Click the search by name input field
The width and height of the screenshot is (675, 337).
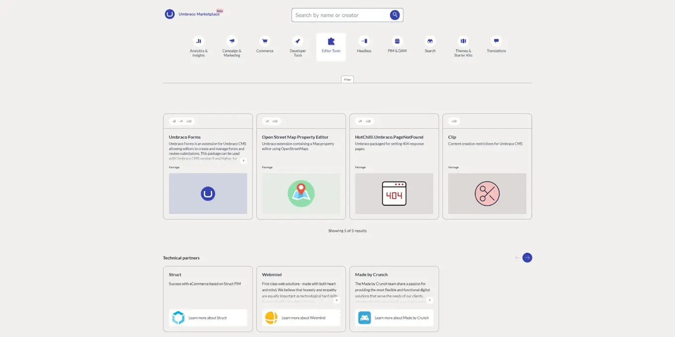coord(340,15)
